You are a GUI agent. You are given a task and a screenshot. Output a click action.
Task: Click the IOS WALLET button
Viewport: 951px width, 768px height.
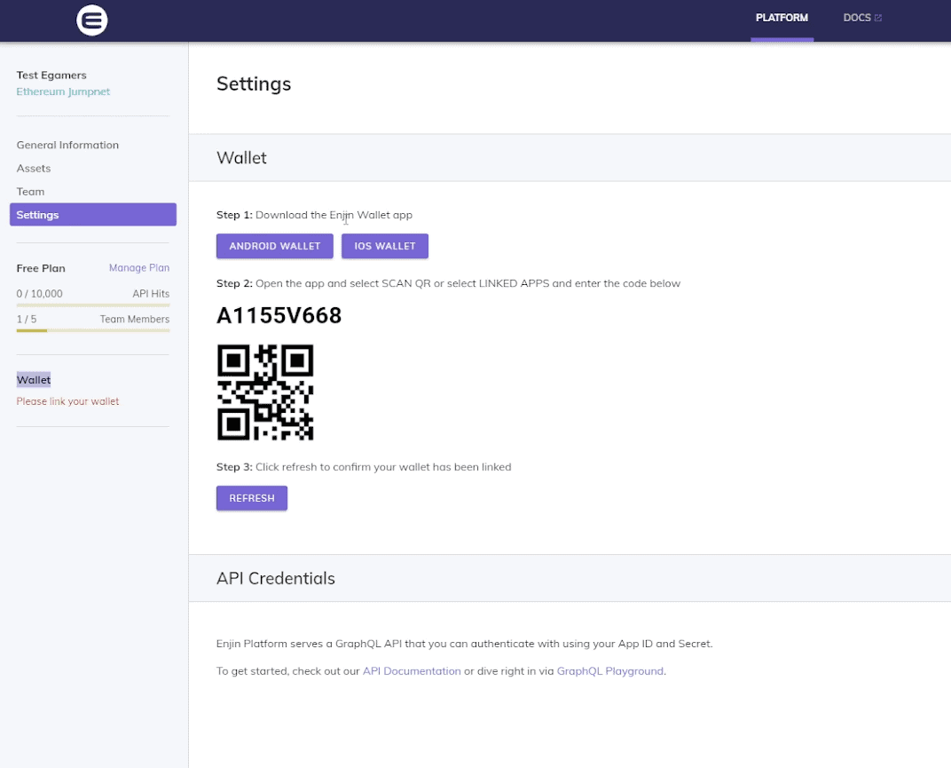pos(384,246)
